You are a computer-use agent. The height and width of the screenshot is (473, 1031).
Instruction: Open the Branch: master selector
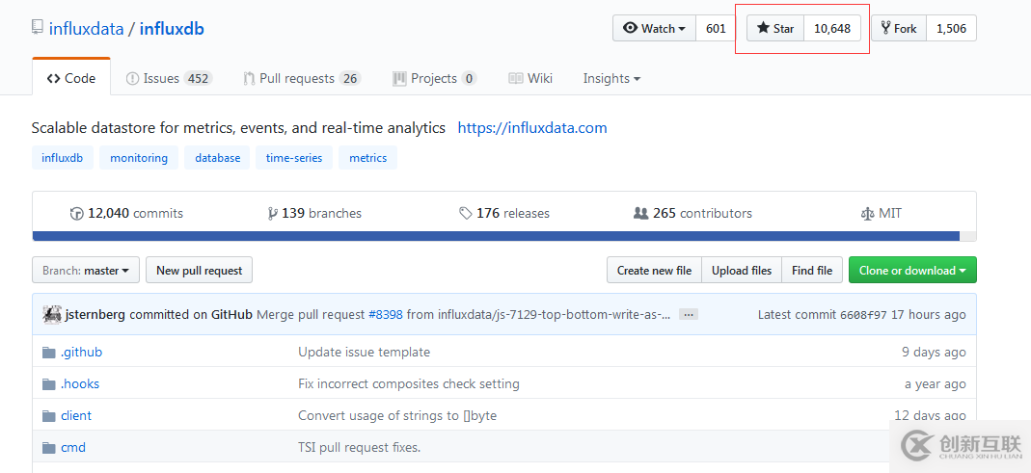pos(86,271)
